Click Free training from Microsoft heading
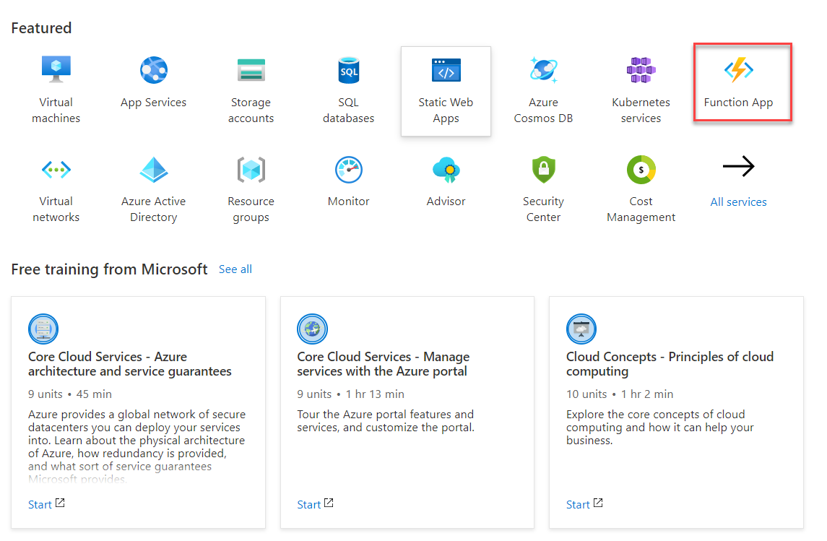Screen dimensions: 827x541 click(x=109, y=269)
